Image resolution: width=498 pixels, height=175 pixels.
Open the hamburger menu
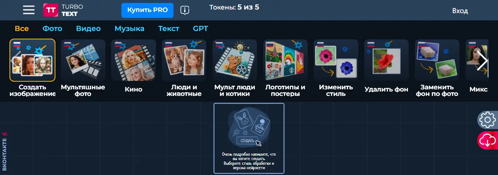pos(29,10)
